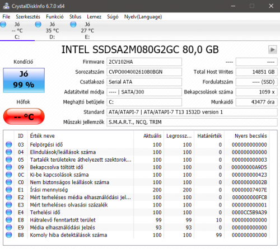Click the Nyers becslés column header
The image size is (280, 249).
point(247,136)
